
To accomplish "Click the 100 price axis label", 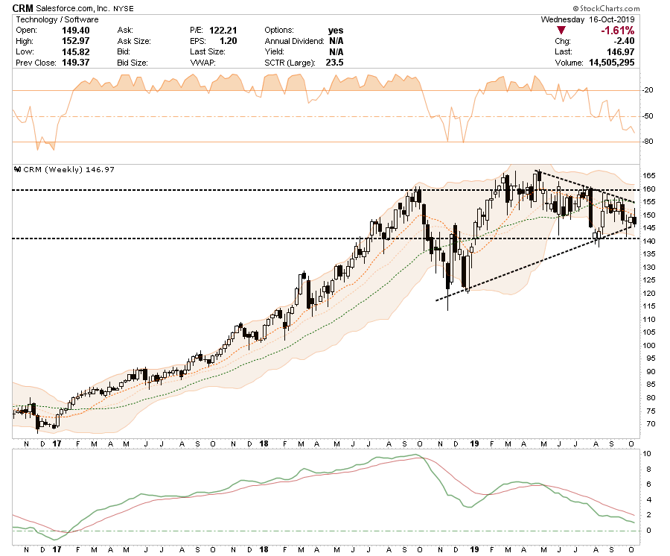I will [x=649, y=346].
